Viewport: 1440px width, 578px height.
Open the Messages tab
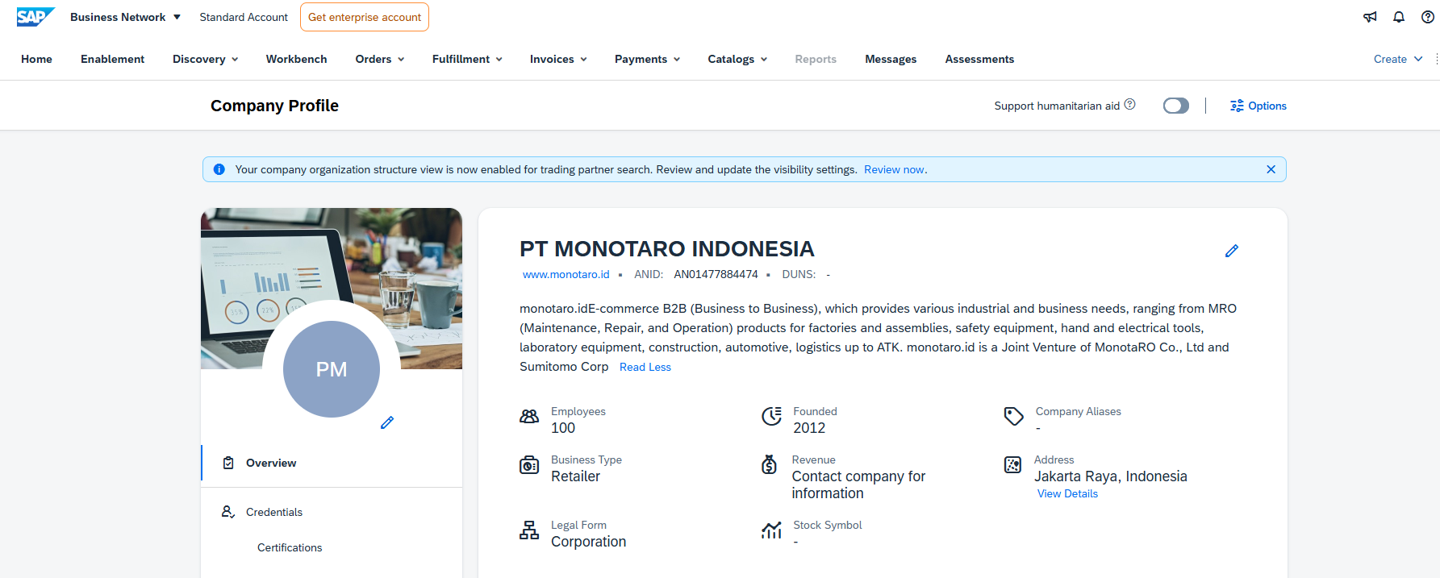point(891,59)
